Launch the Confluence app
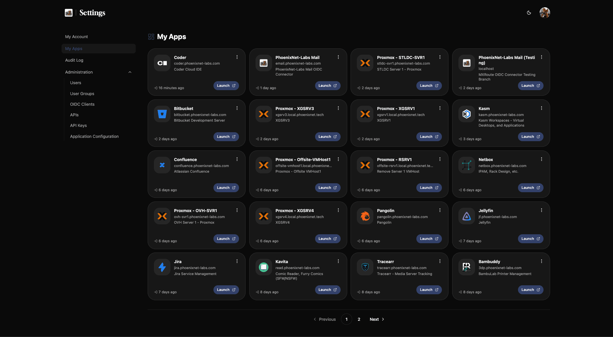Image resolution: width=613 pixels, height=337 pixels. point(226,188)
